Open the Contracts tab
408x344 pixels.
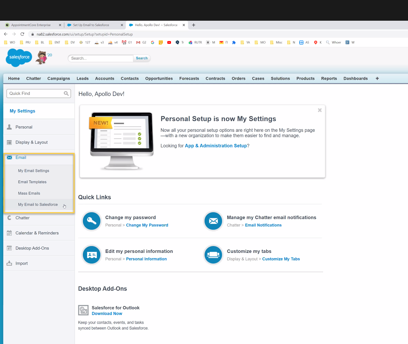coord(215,79)
